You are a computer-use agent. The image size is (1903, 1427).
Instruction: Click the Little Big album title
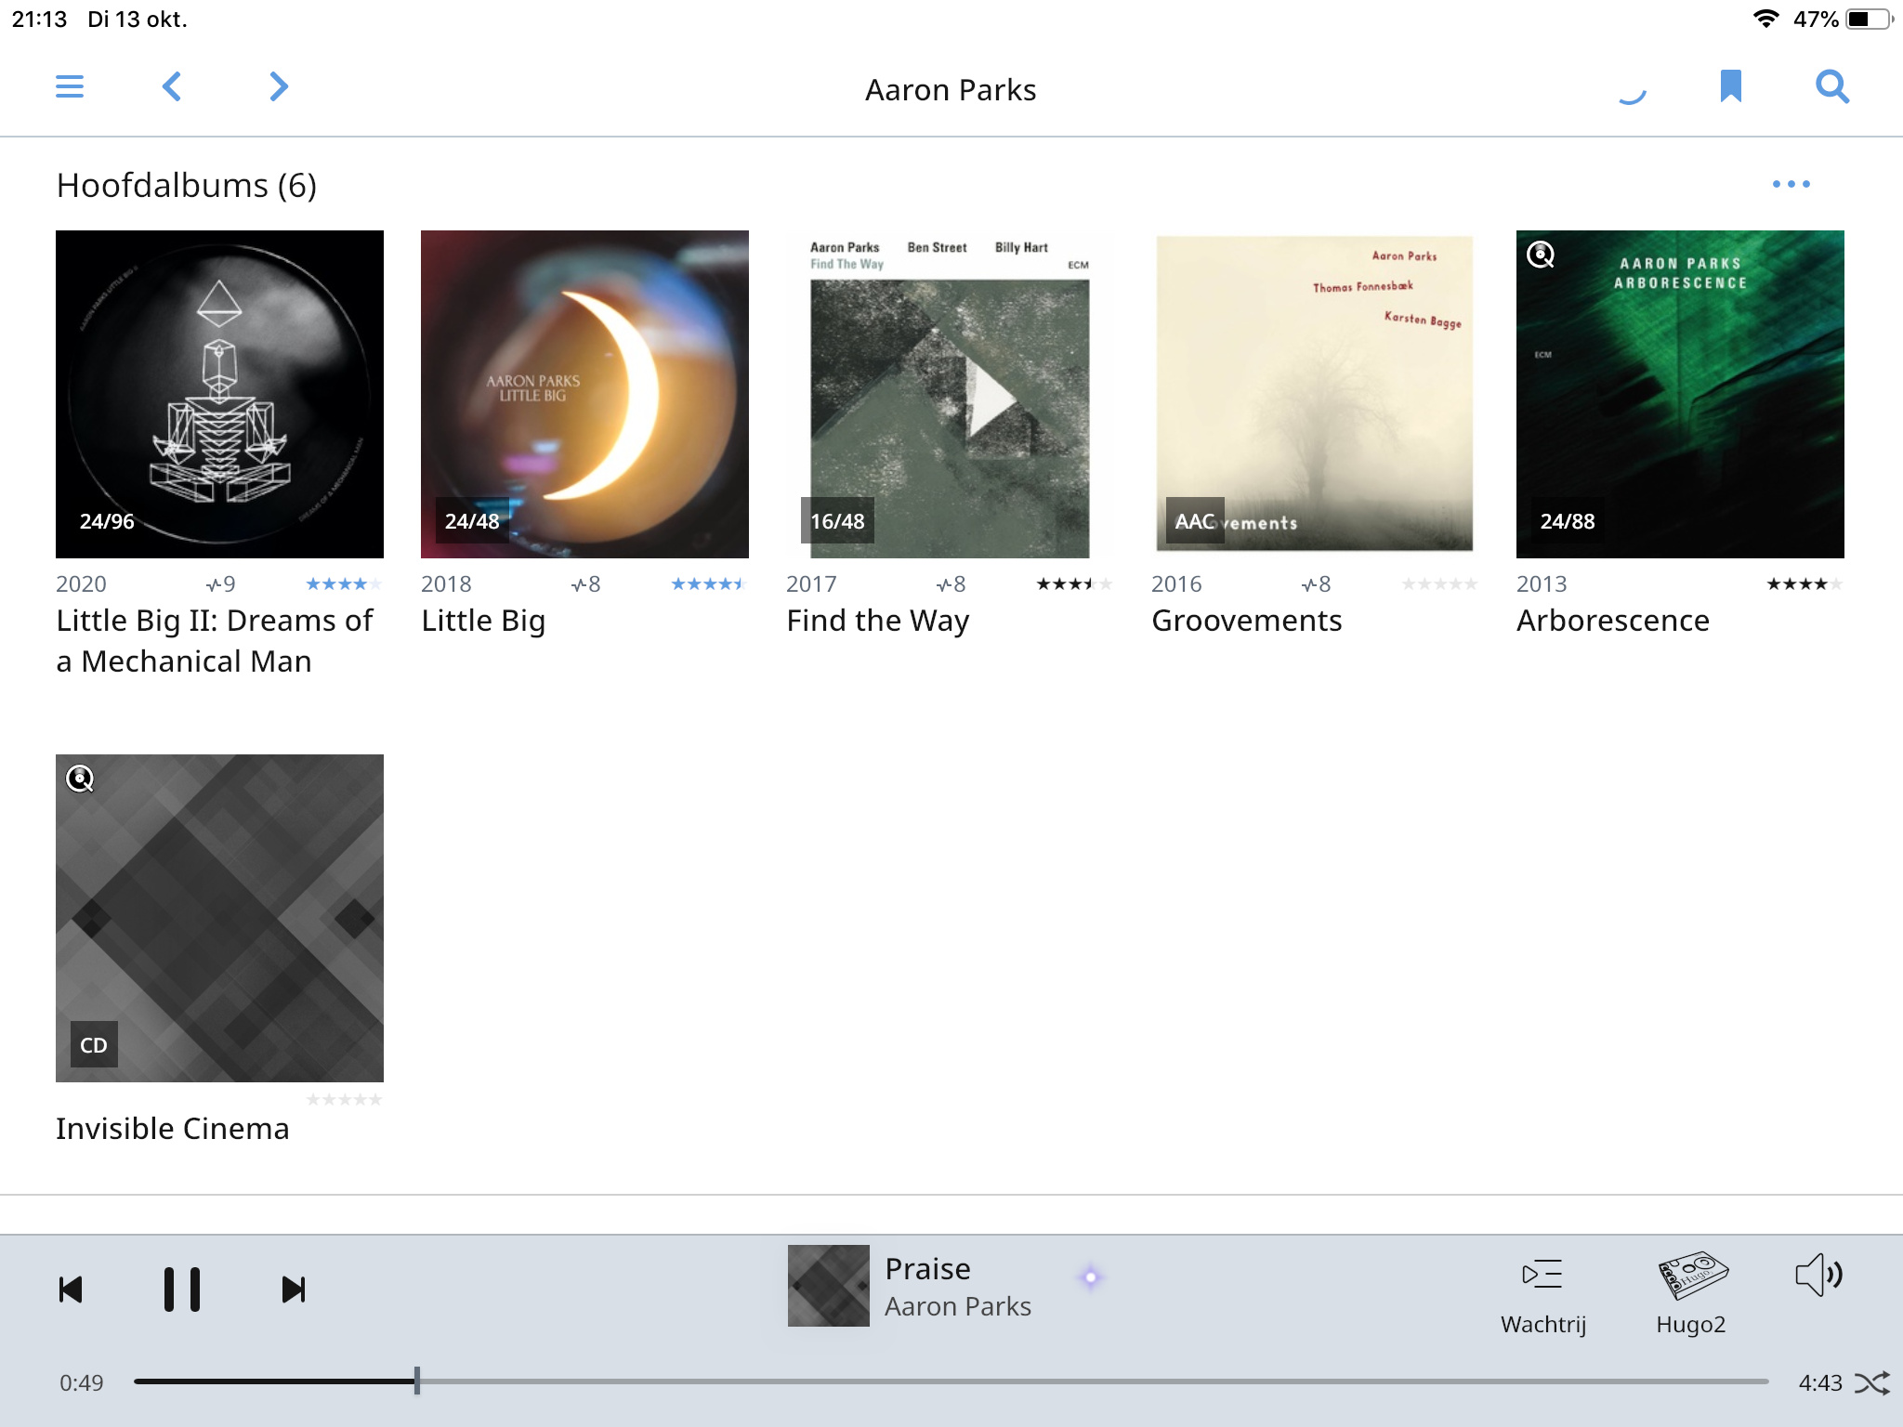click(x=483, y=621)
